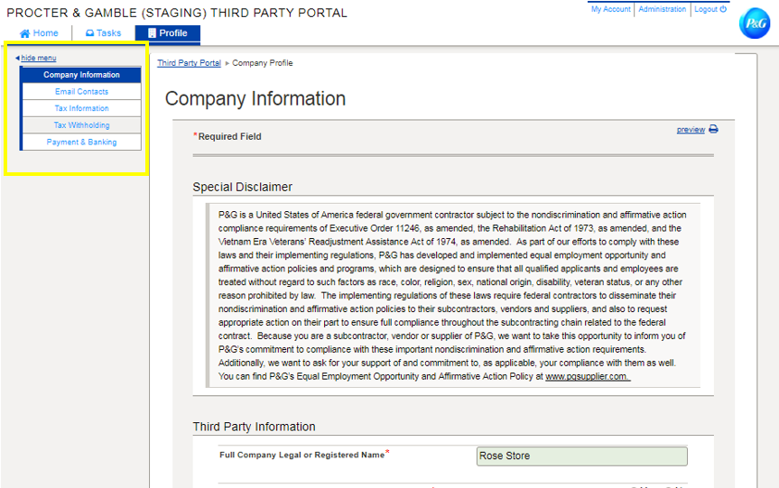Click the Full Company Legal or Registered Name label
This screenshot has height=488, width=779.
[x=304, y=455]
